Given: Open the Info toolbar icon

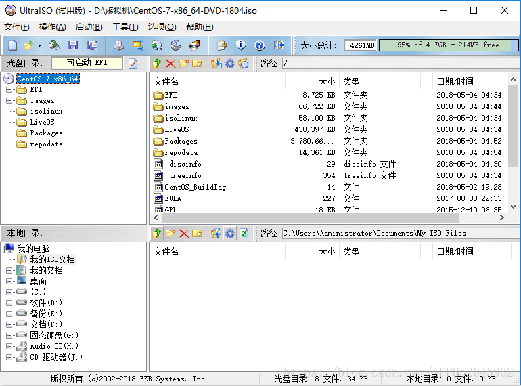Looking at the screenshot, I should point(241,45).
